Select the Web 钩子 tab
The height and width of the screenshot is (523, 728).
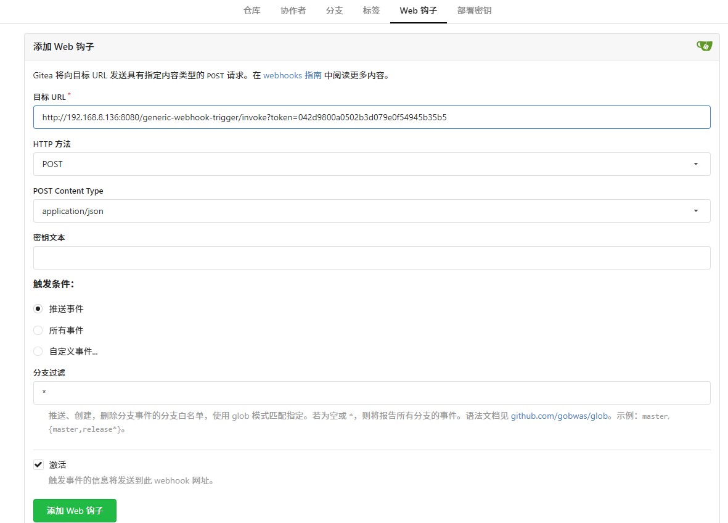(418, 10)
